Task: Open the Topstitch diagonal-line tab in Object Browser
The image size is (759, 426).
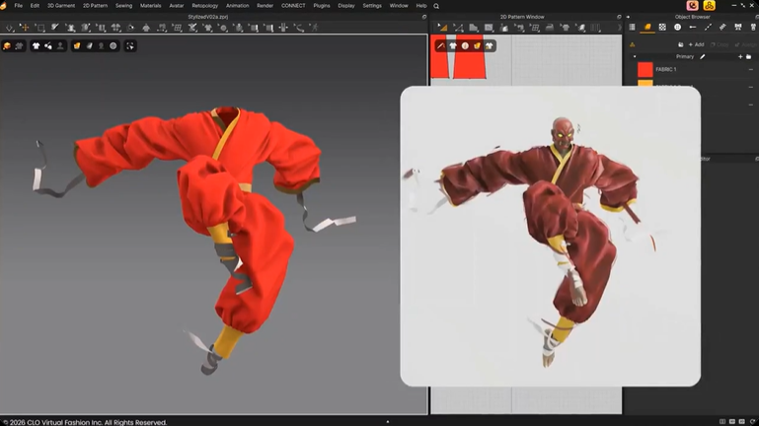Action: click(708, 28)
